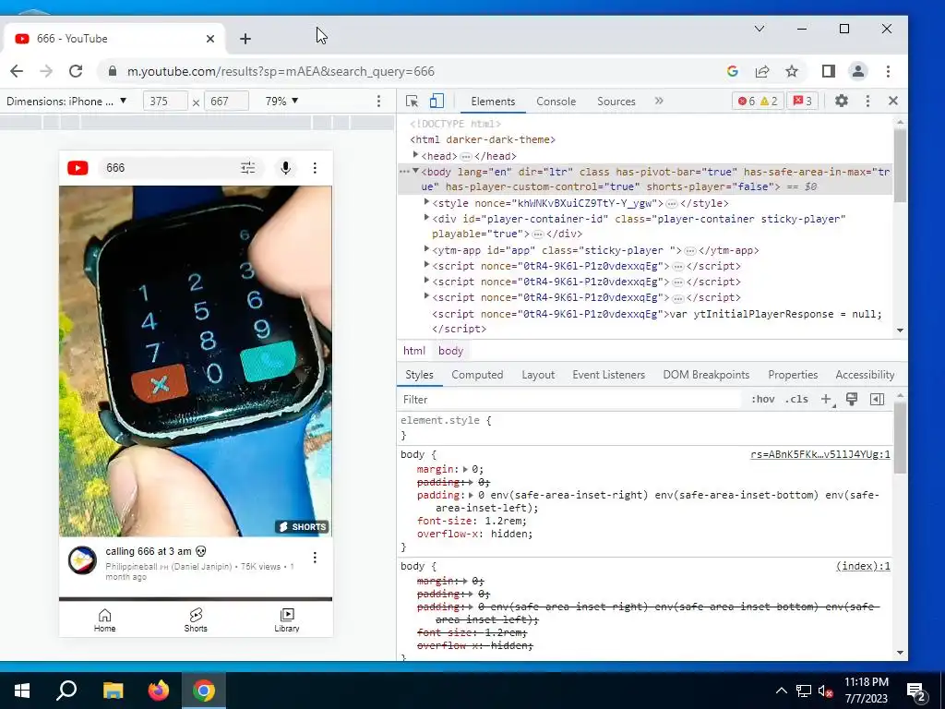The height and width of the screenshot is (709, 945).
Task: Click the viewport width field 375
Action: coord(166,102)
